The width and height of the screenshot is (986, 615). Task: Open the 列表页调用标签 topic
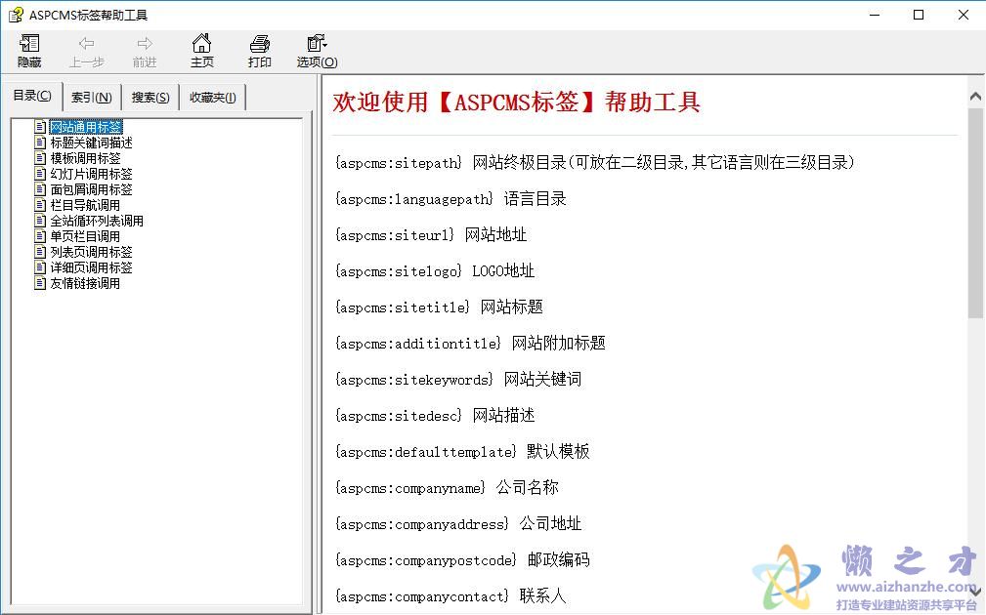point(91,252)
